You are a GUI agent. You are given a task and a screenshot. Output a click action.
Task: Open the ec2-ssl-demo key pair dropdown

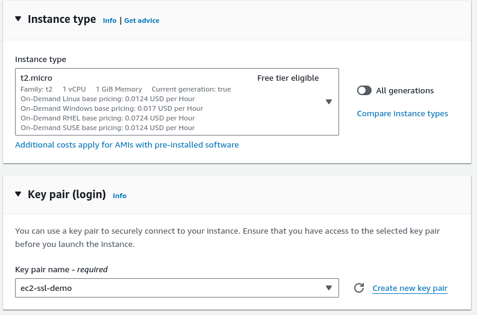[x=169, y=288]
